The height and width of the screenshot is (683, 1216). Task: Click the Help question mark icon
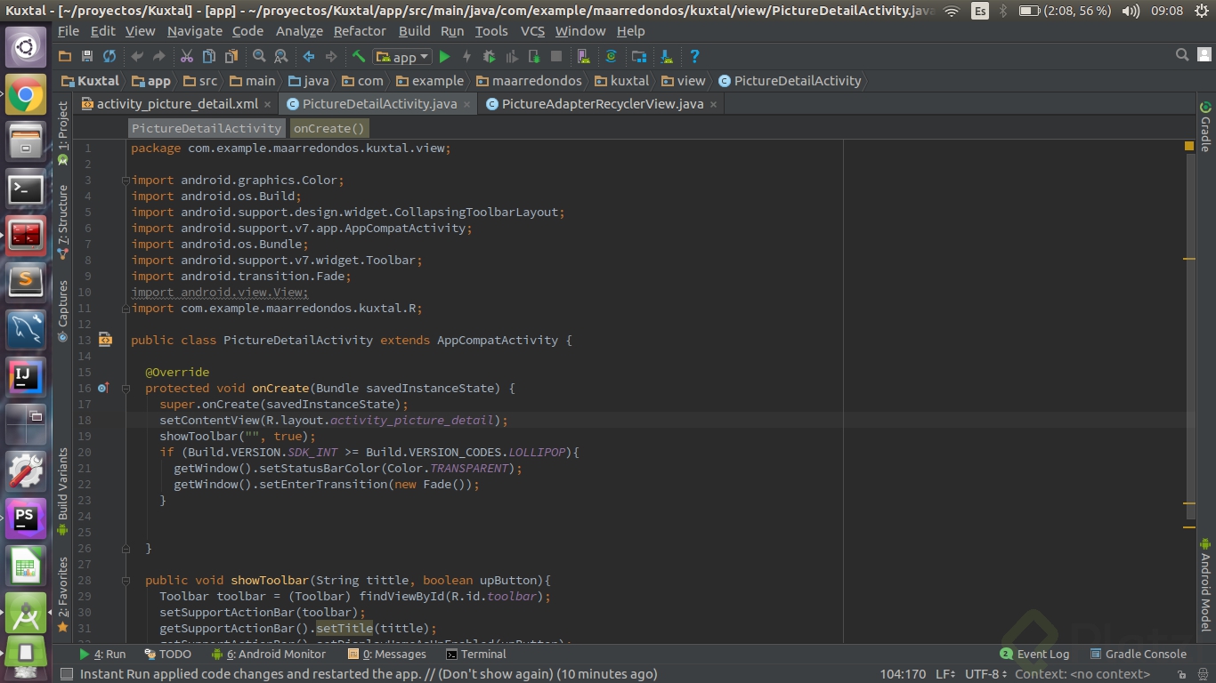[x=695, y=57]
